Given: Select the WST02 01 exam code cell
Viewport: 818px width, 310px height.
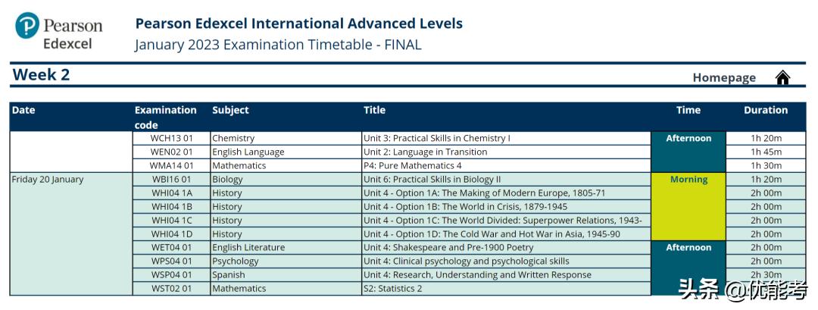Looking at the screenshot, I should click(x=172, y=289).
